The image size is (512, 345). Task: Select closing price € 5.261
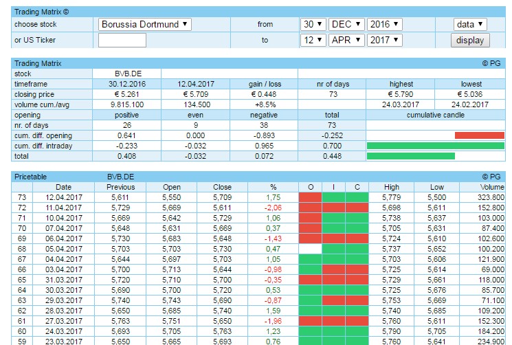[x=126, y=94]
